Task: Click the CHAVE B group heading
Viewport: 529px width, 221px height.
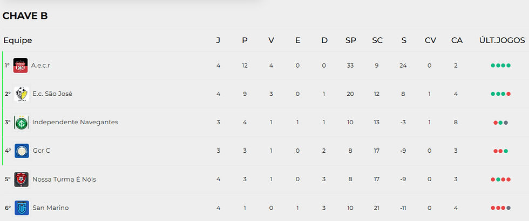Action: pyautogui.click(x=25, y=16)
